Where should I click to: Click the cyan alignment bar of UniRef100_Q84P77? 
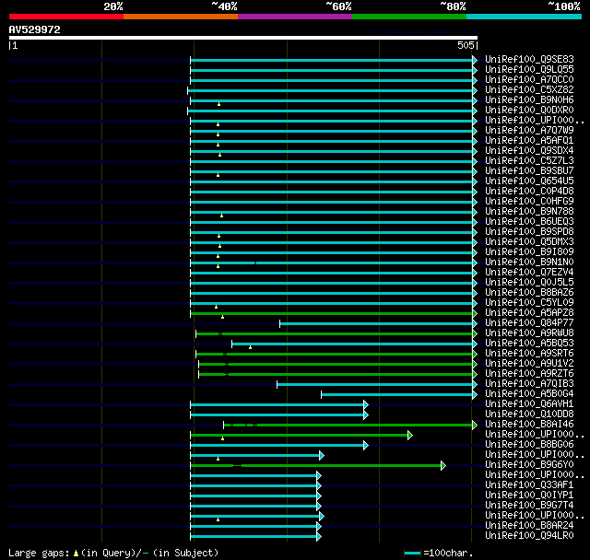tap(376, 323)
